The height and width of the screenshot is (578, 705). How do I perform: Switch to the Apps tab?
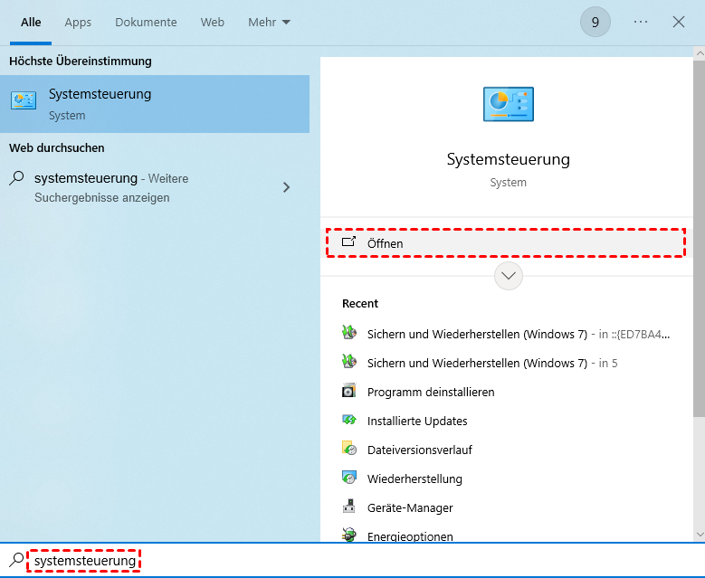tap(78, 23)
